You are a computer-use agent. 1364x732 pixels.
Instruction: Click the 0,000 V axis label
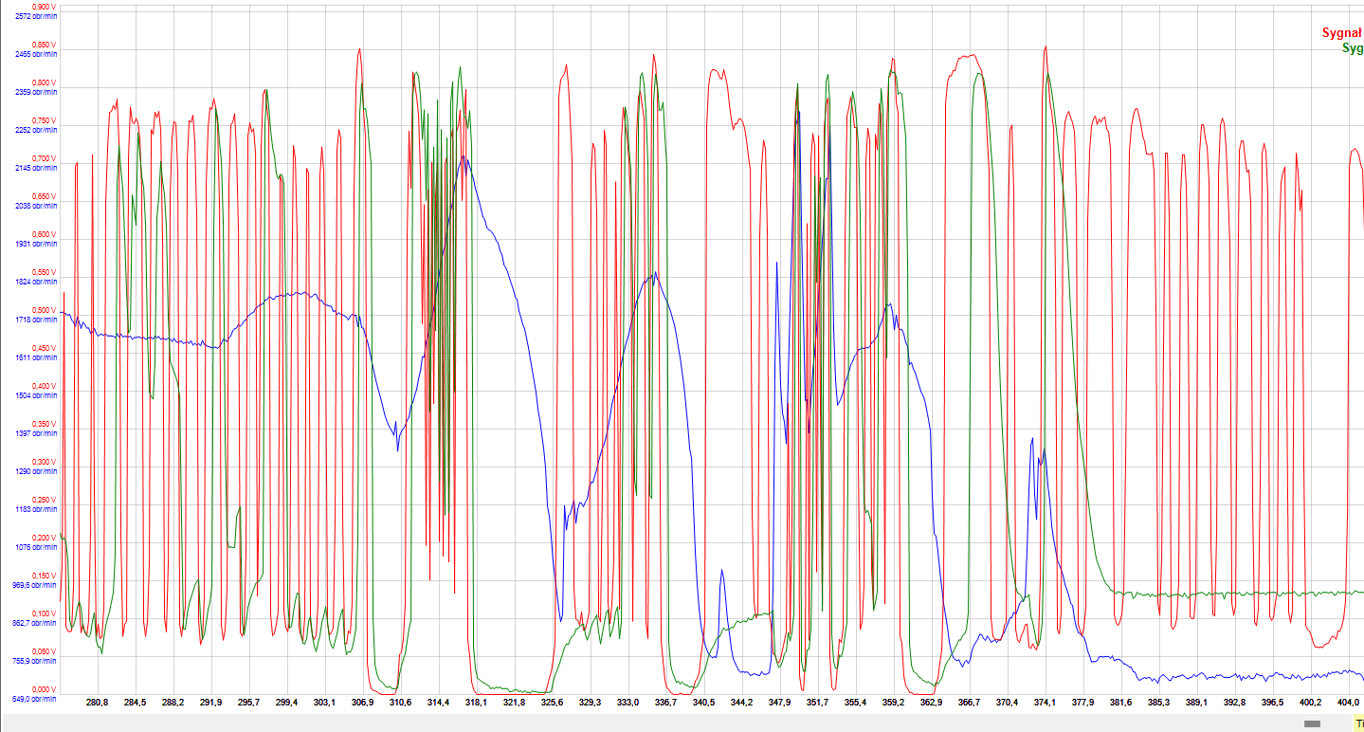point(44,689)
